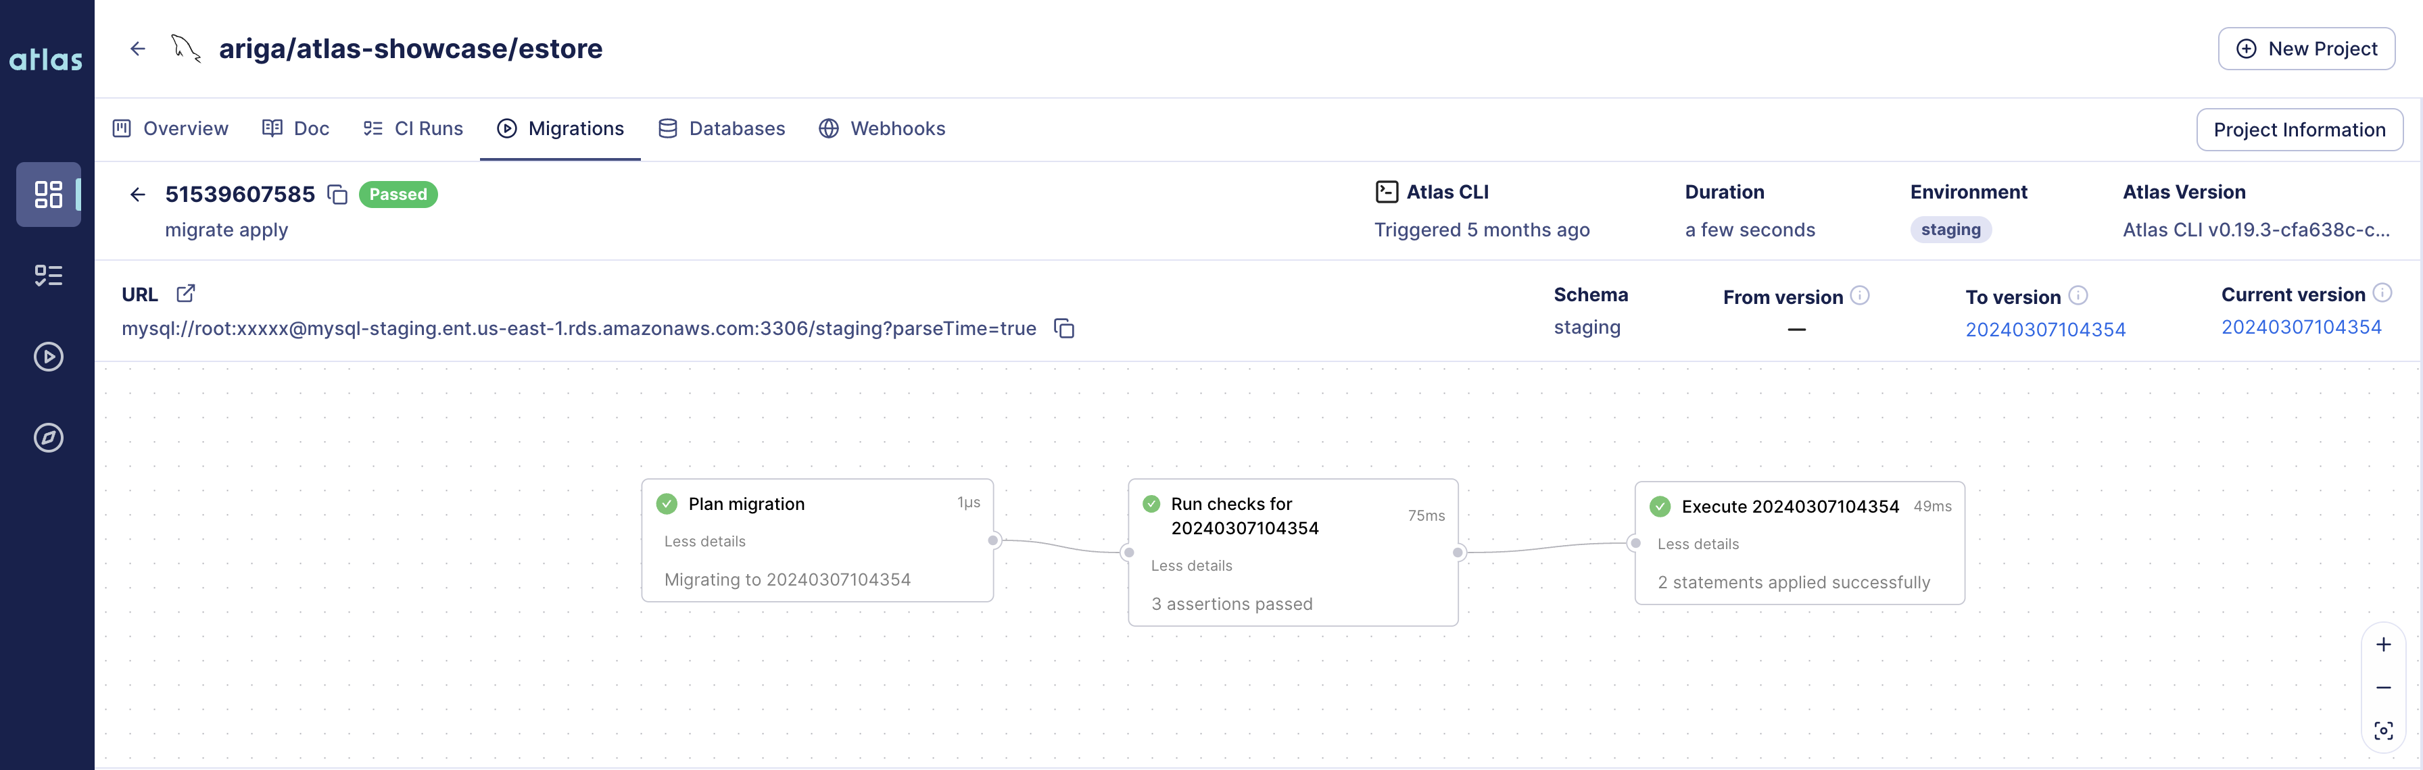The height and width of the screenshot is (770, 2423).
Task: Expand Less details in Plan migration step
Action: click(704, 540)
